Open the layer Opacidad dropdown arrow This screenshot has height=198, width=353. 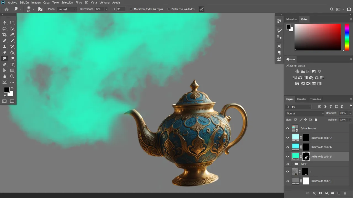350,113
